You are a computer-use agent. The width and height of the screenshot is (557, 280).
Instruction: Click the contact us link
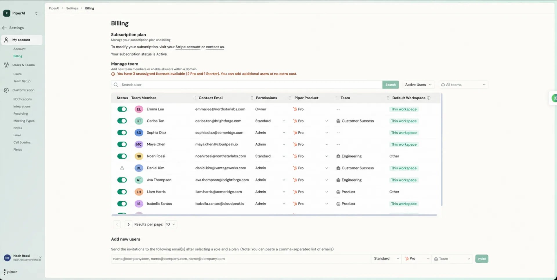point(215,47)
